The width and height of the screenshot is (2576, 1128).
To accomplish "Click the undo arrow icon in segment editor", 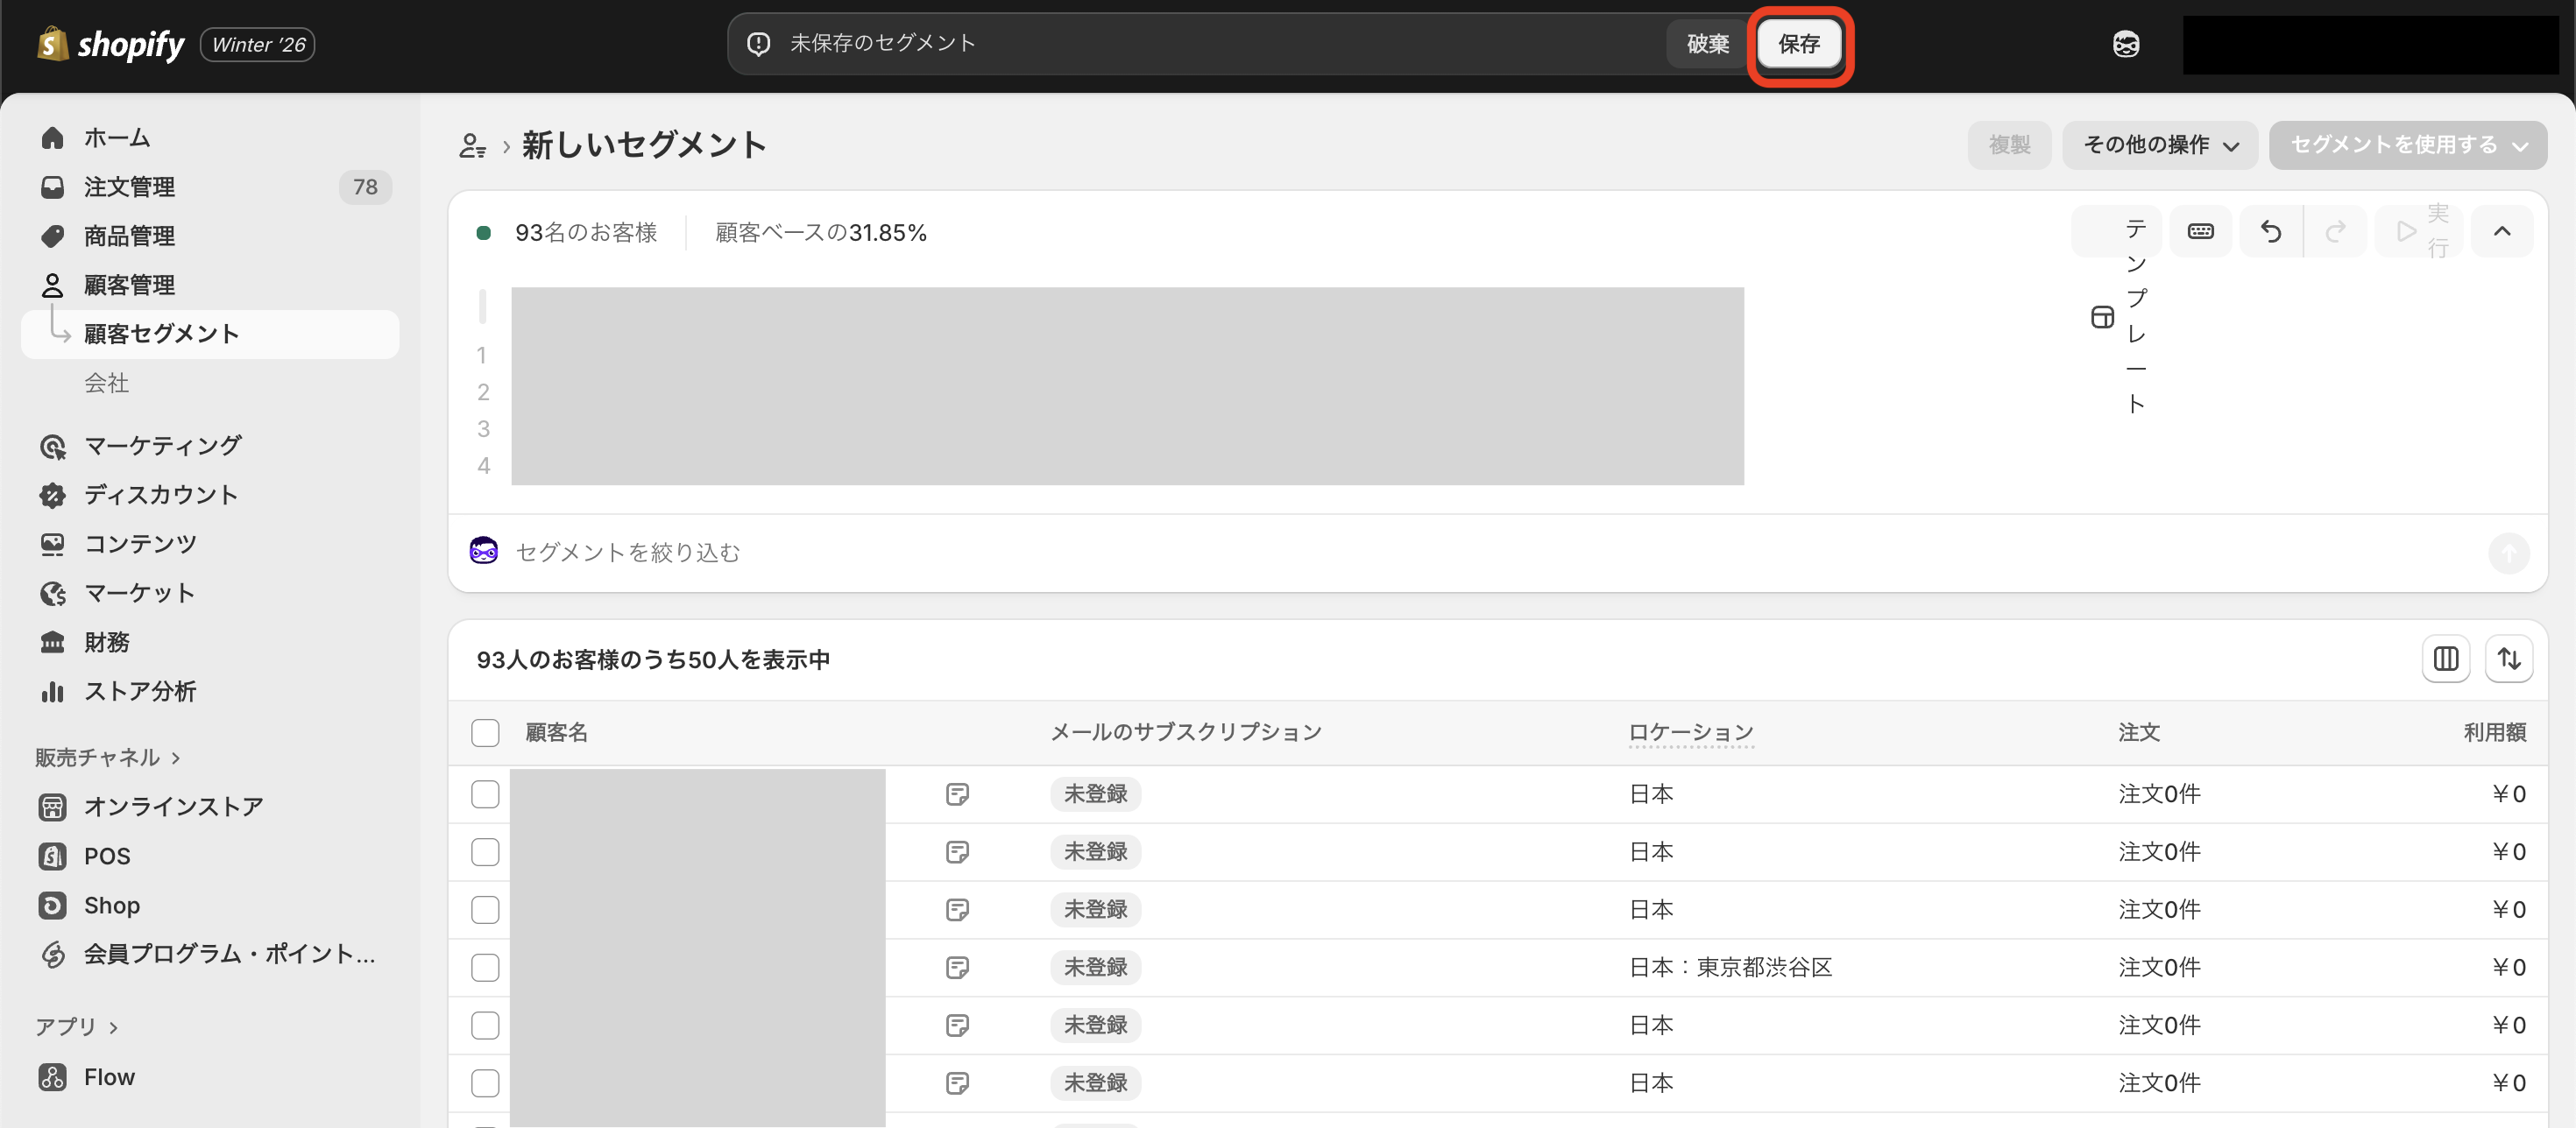I will [x=2270, y=232].
